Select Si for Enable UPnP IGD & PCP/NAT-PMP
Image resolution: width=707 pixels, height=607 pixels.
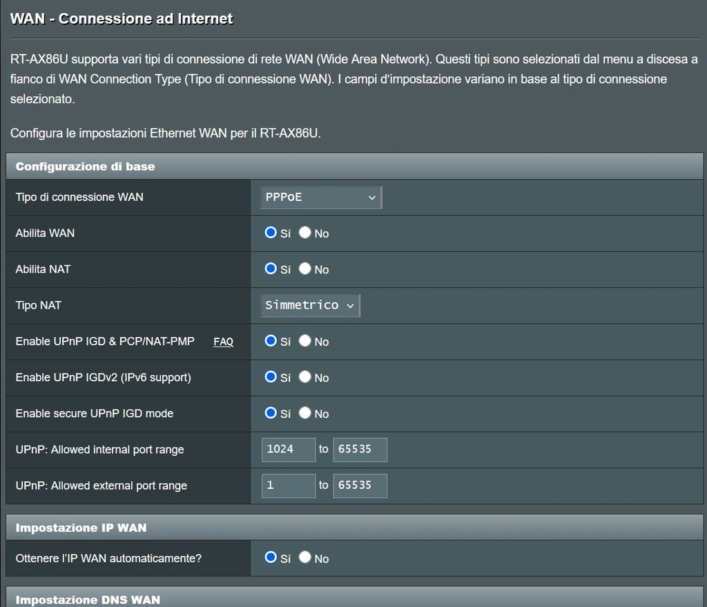(271, 341)
